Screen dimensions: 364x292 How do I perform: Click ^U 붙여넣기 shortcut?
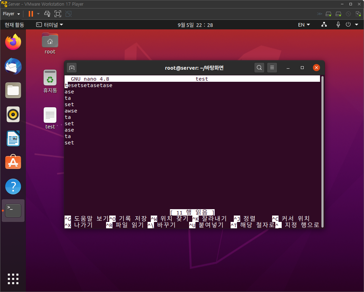coord(206,225)
